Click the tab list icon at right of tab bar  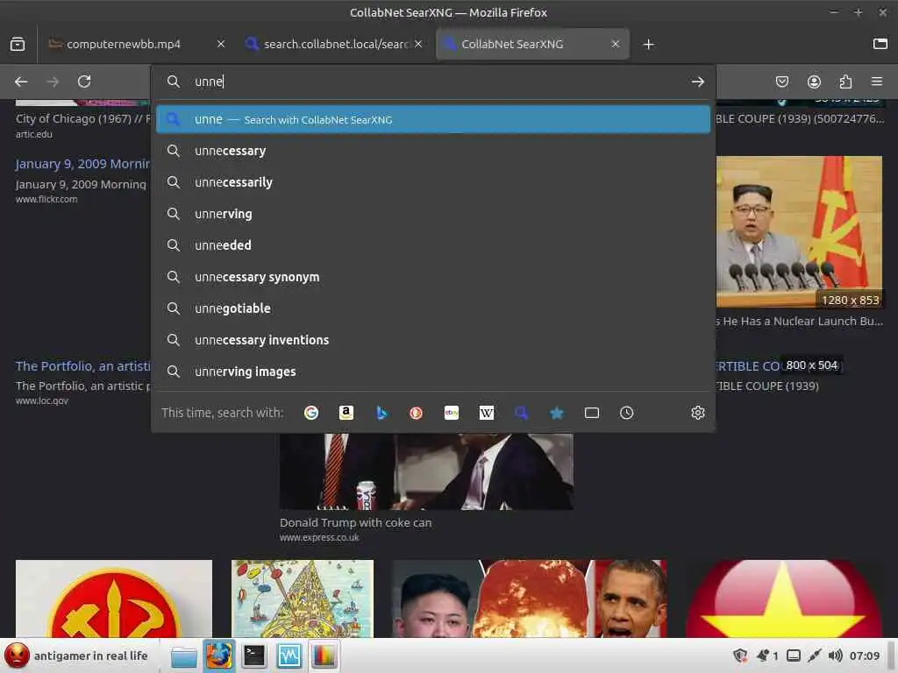click(880, 44)
